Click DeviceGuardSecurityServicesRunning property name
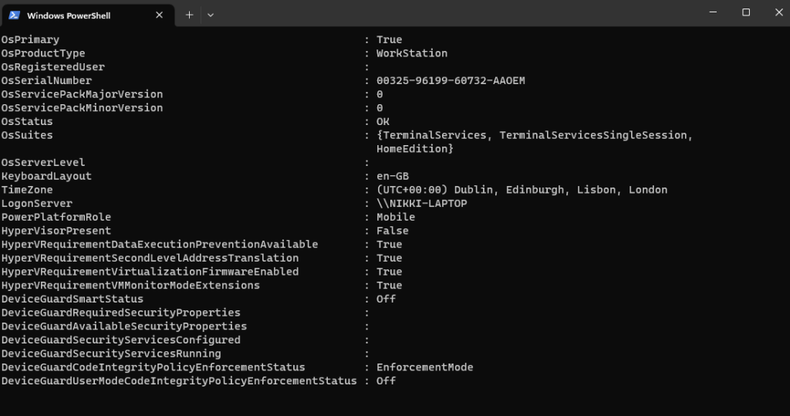This screenshot has width=790, height=416. (111, 353)
